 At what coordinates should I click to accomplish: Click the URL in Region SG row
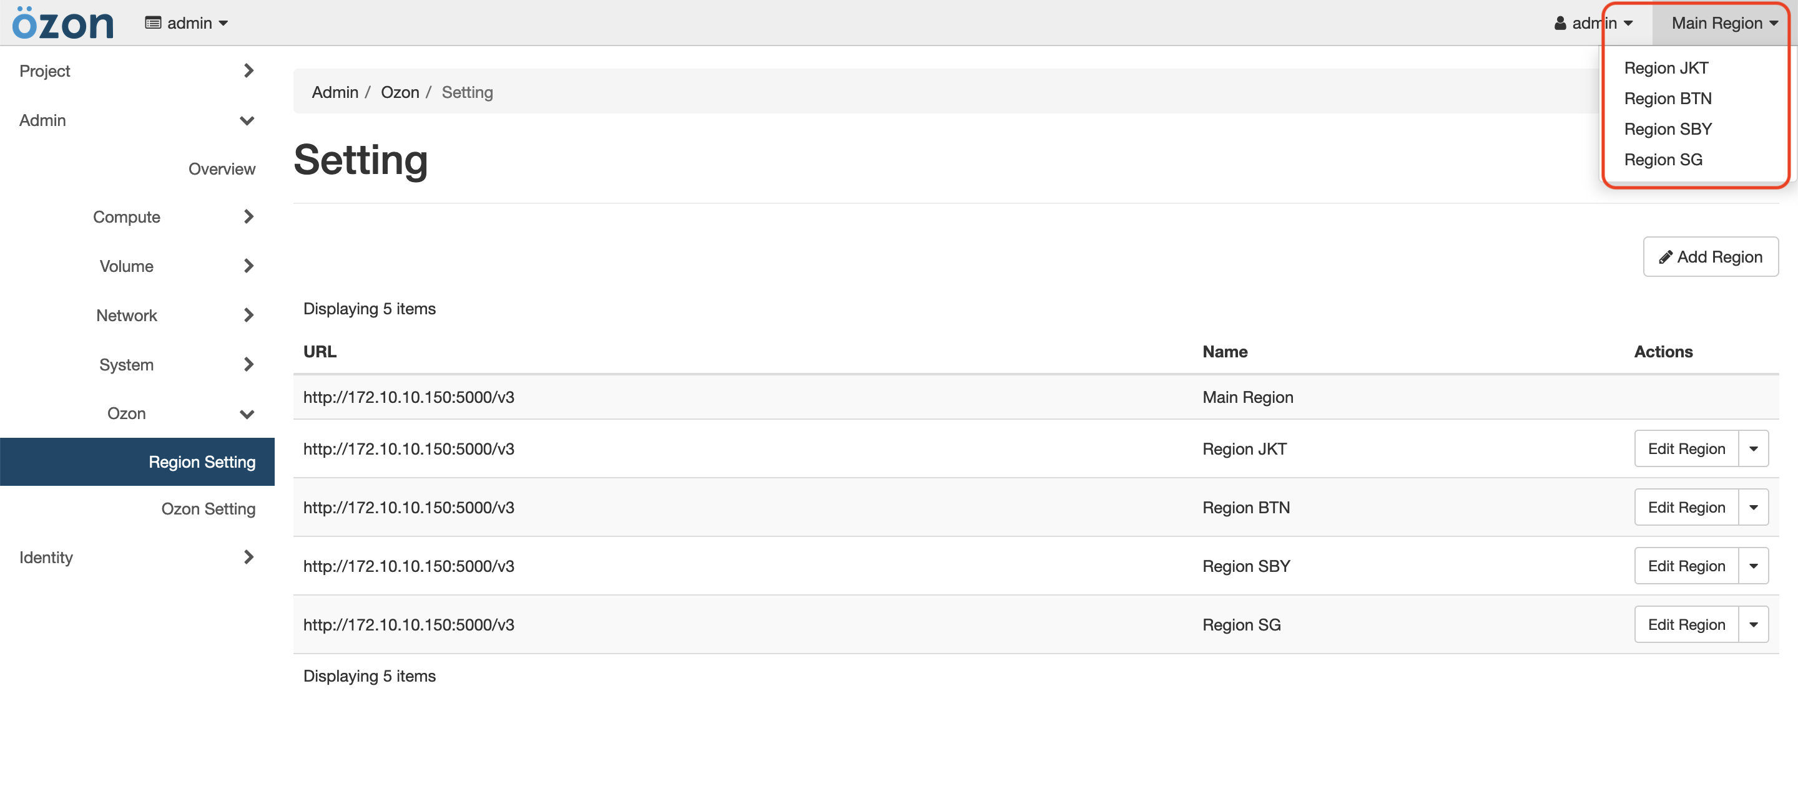[408, 624]
